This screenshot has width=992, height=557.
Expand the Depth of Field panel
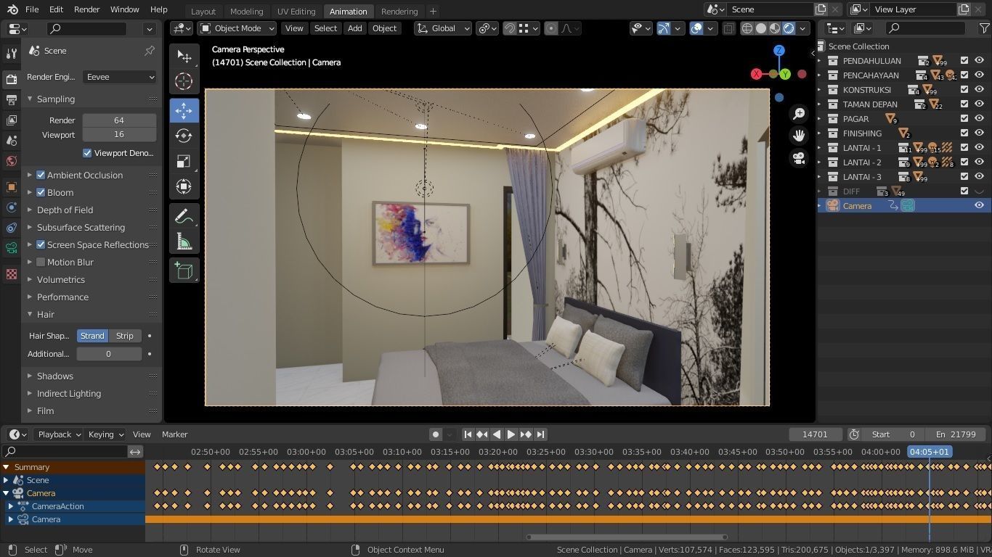(65, 210)
